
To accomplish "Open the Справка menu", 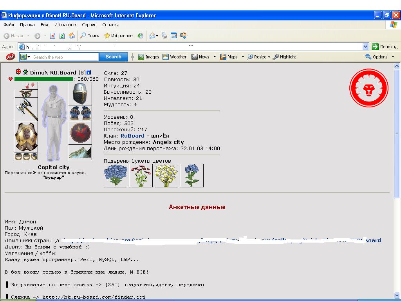I will [x=111, y=25].
